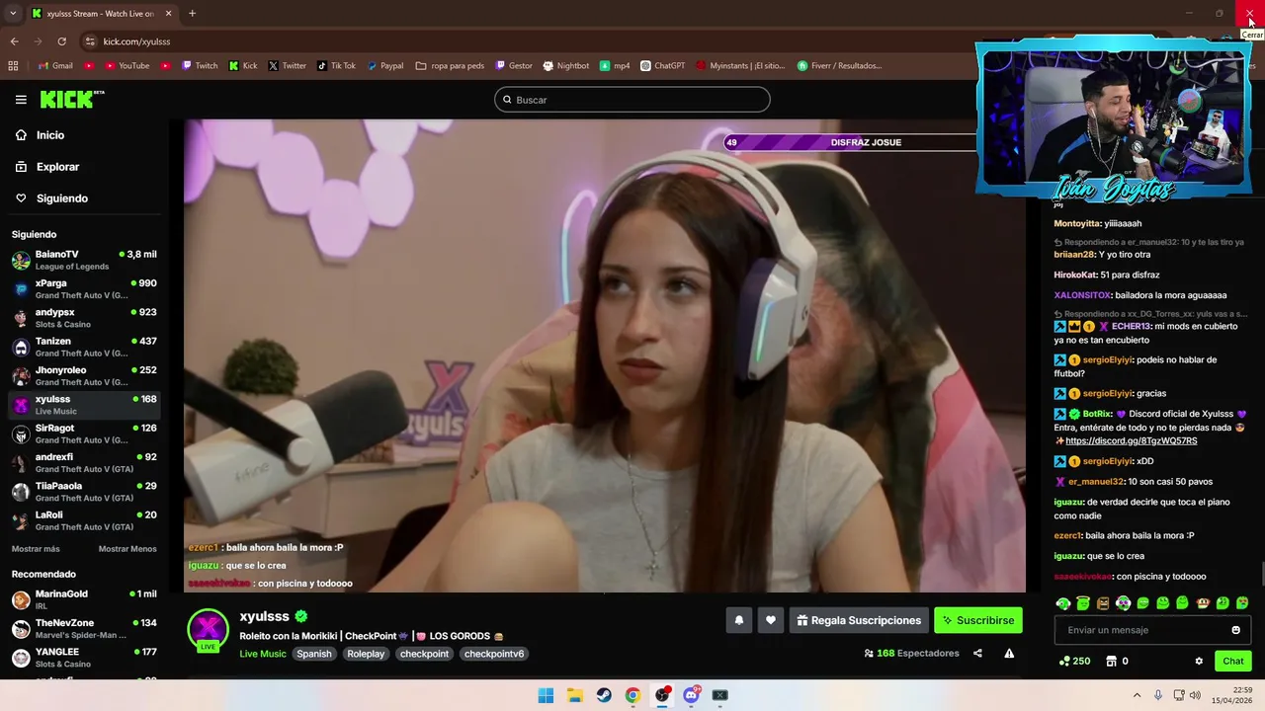Reload the page with refresh icon
The image size is (1265, 711).
pyautogui.click(x=61, y=41)
